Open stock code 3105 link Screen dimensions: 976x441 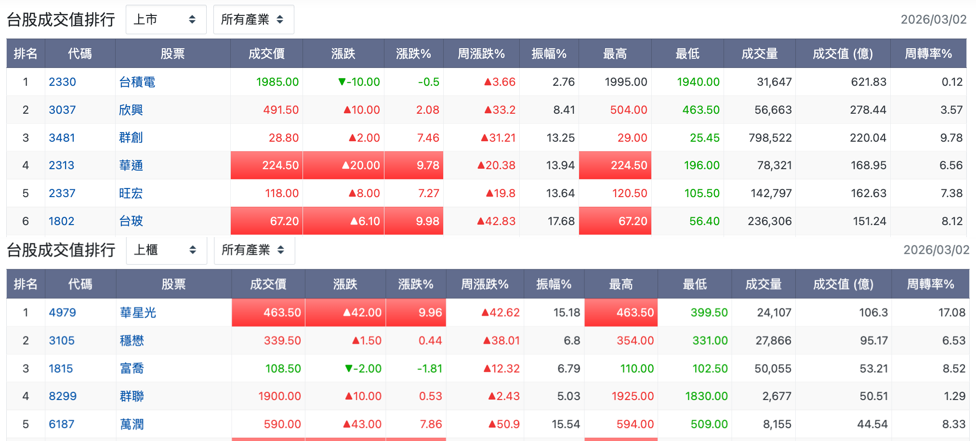pos(62,341)
